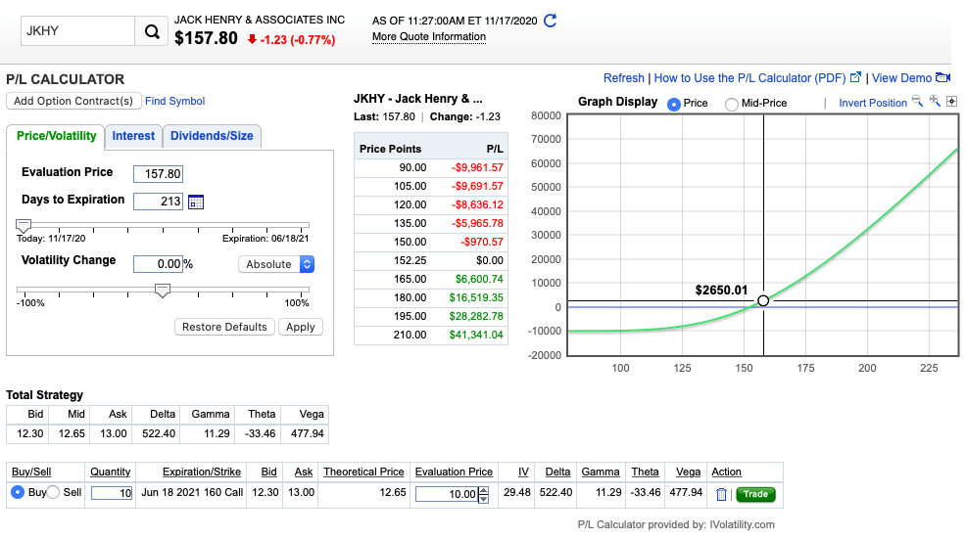The image size is (966, 539).
Task: Click the View Demo link
Action: click(x=901, y=78)
